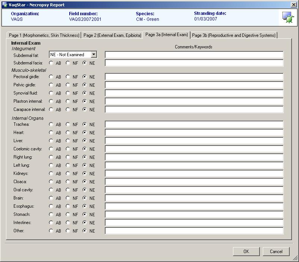
Task: Switch to Page 1 Morphometrics tab
Action: [x=44, y=35]
